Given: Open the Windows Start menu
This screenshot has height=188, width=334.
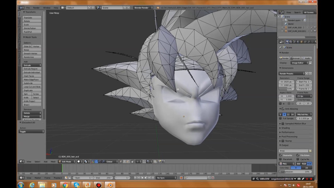Looking at the screenshot, I should (21, 185).
